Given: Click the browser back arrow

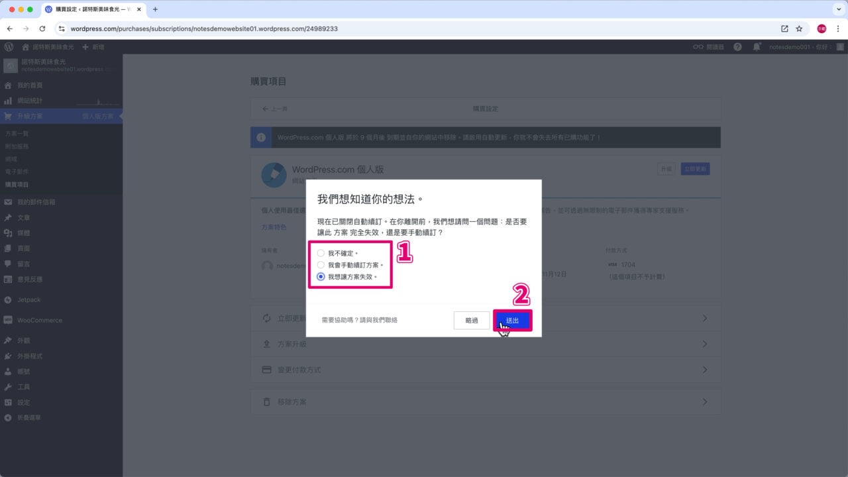Looking at the screenshot, I should tap(10, 28).
